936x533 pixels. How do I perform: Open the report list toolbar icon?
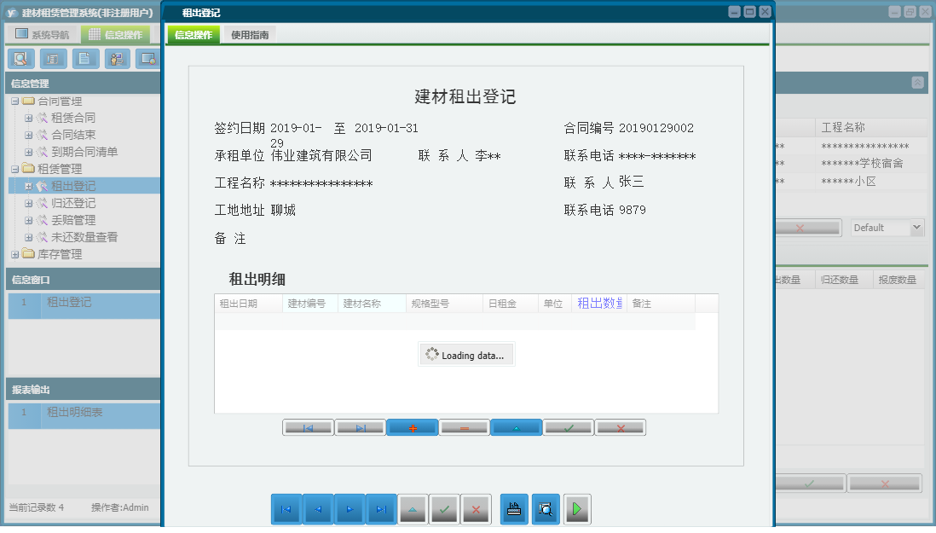click(52, 59)
